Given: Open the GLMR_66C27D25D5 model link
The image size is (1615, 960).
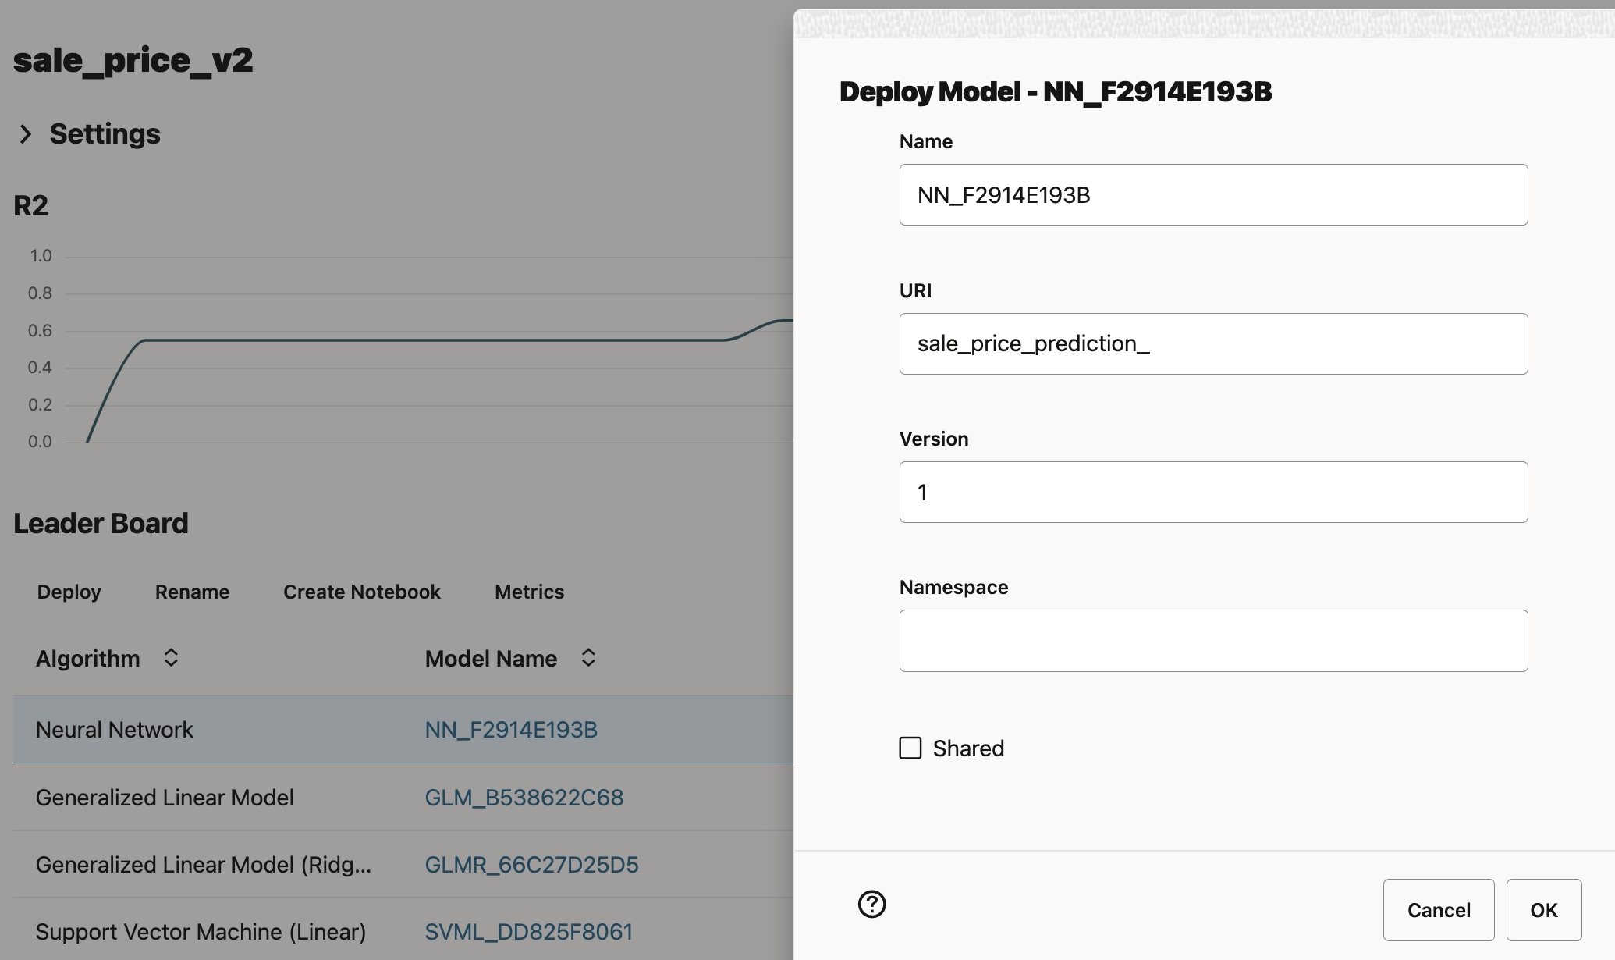Looking at the screenshot, I should click(x=531, y=865).
